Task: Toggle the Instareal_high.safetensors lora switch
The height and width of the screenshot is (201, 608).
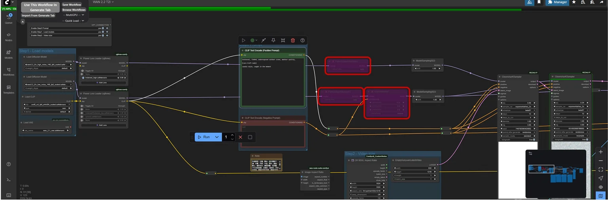Action: coord(83,78)
